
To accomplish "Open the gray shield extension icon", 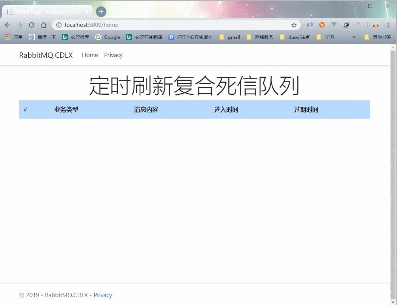I will click(358, 25).
